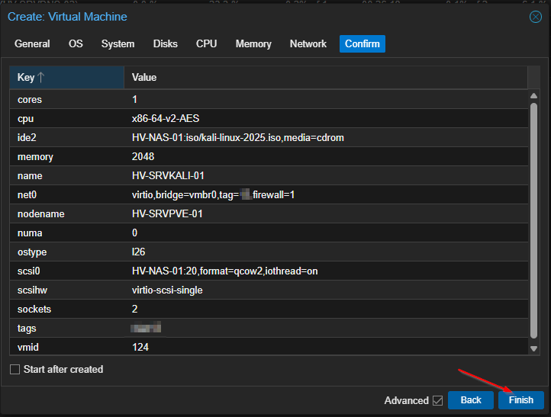Image resolution: width=551 pixels, height=417 pixels.
Task: Click the Back button
Action: tap(470, 400)
